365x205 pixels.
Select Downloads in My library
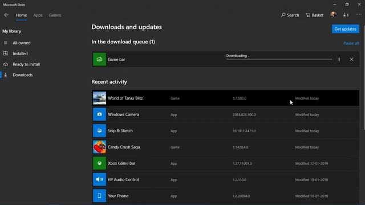click(23, 75)
